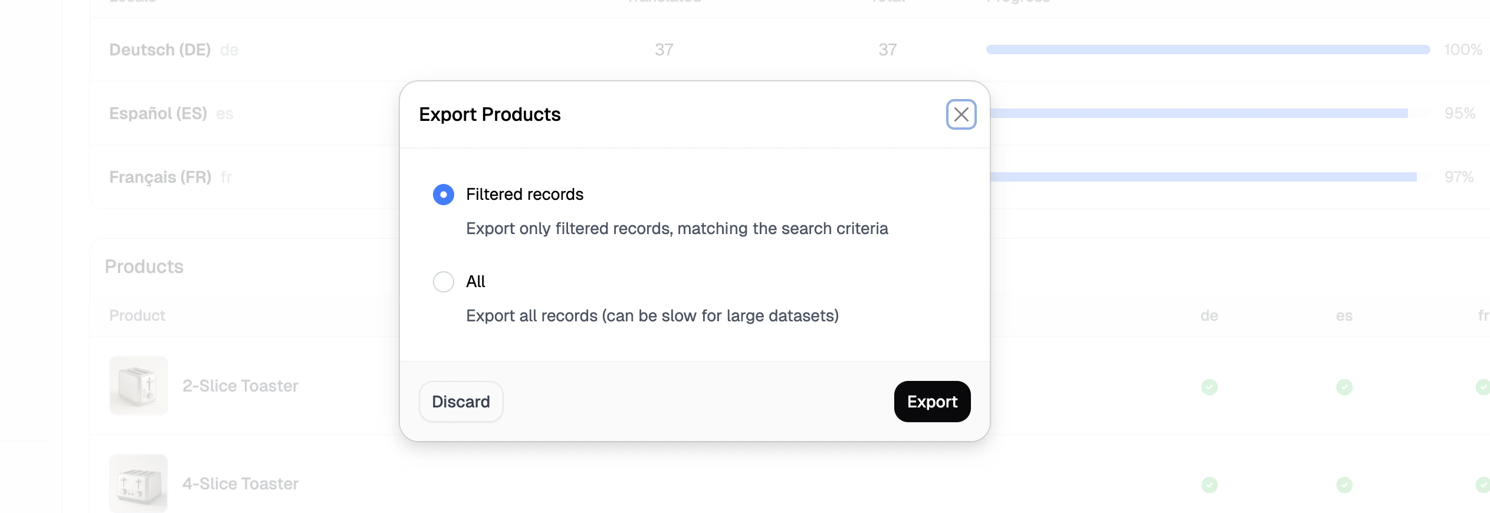Click the Discard button
Screen dimensions: 1490x513
click(461, 402)
